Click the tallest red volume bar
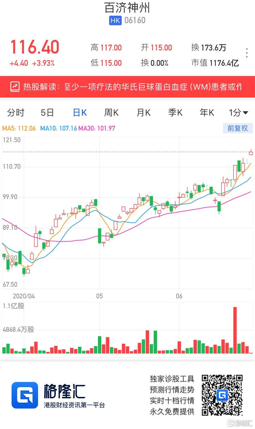 [x=235, y=330]
